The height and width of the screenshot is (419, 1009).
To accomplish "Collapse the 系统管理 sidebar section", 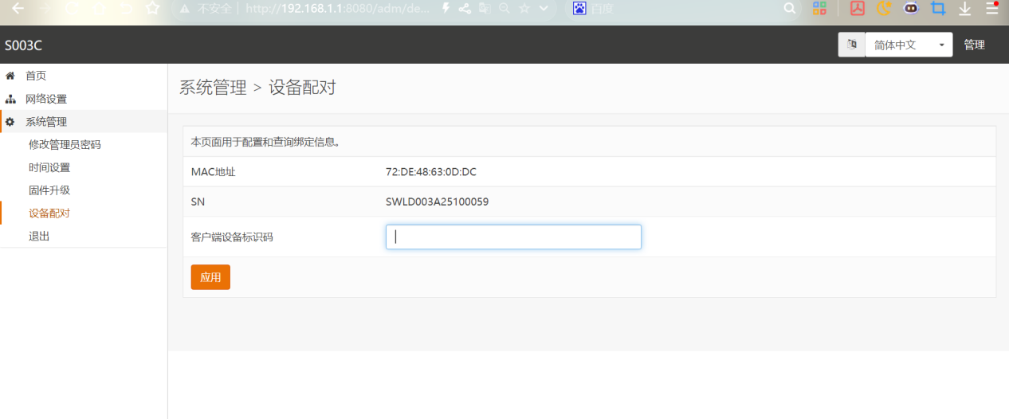I will pyautogui.click(x=46, y=122).
